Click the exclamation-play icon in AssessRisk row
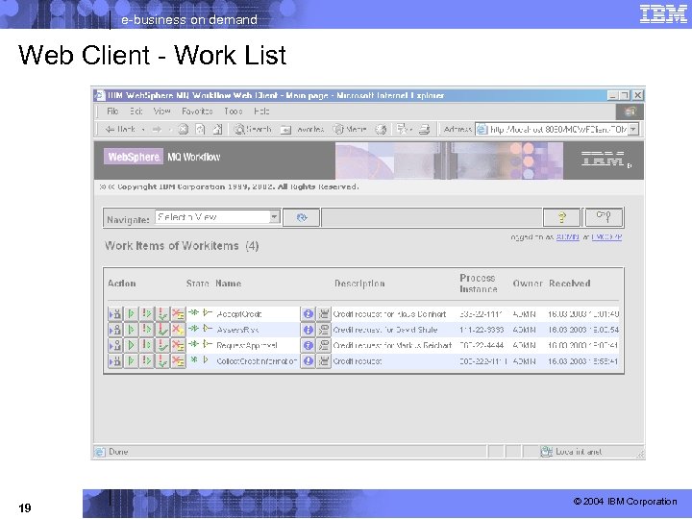Image resolution: width=692 pixels, height=519 pixels. tap(146, 330)
